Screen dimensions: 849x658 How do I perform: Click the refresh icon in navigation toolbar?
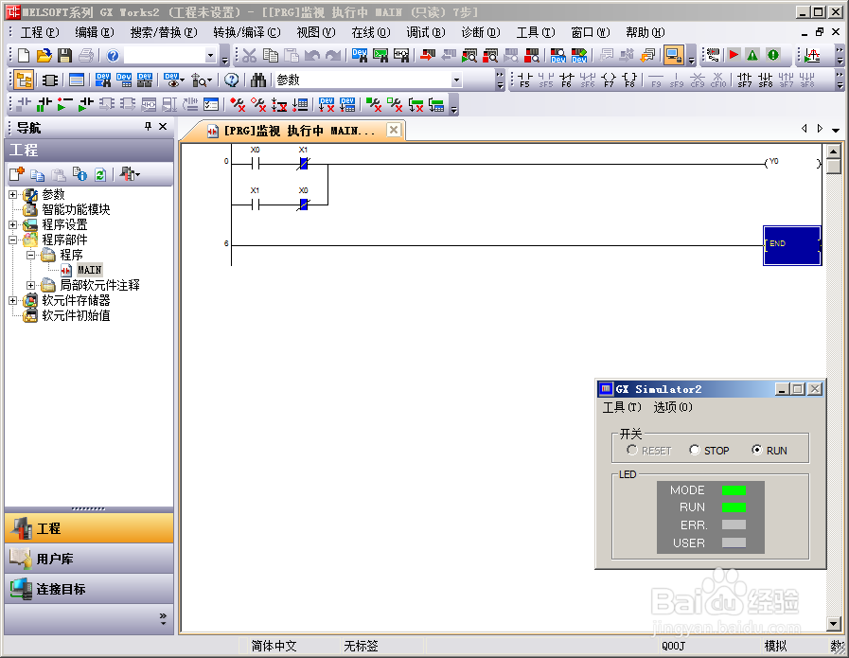click(x=100, y=174)
